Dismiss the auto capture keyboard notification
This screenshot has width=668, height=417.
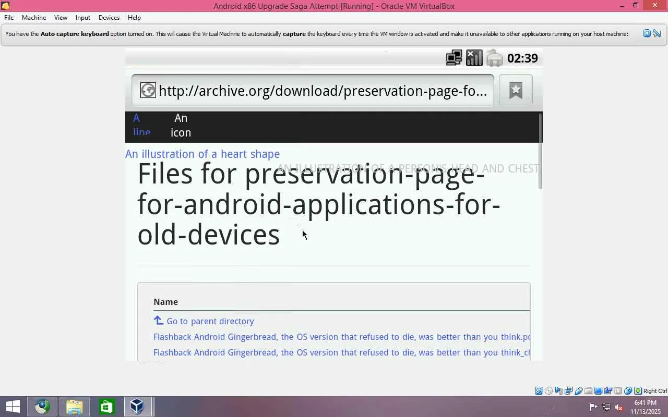(x=647, y=33)
